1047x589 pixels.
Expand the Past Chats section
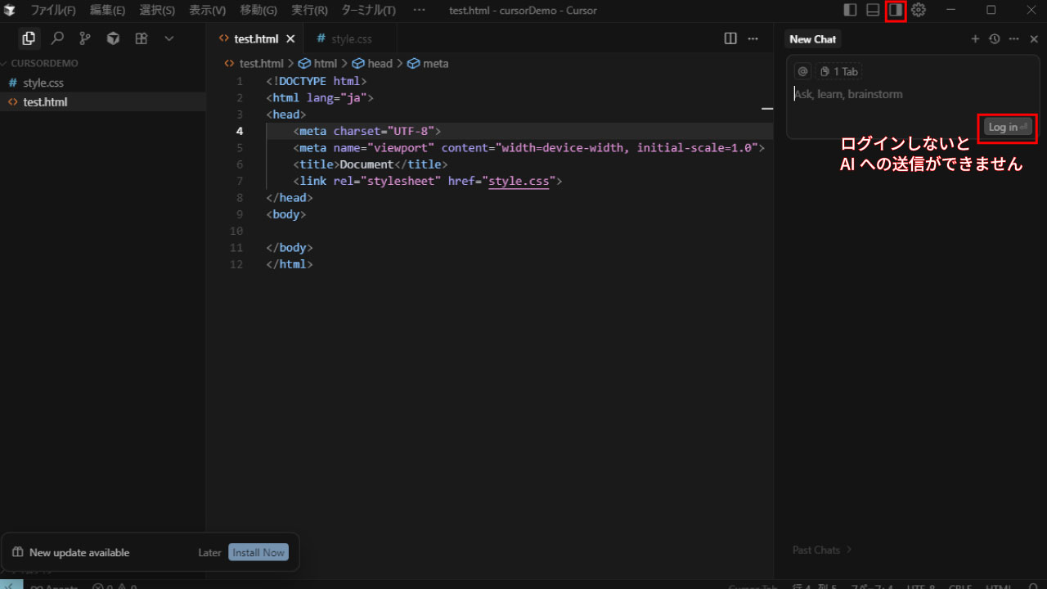(822, 550)
